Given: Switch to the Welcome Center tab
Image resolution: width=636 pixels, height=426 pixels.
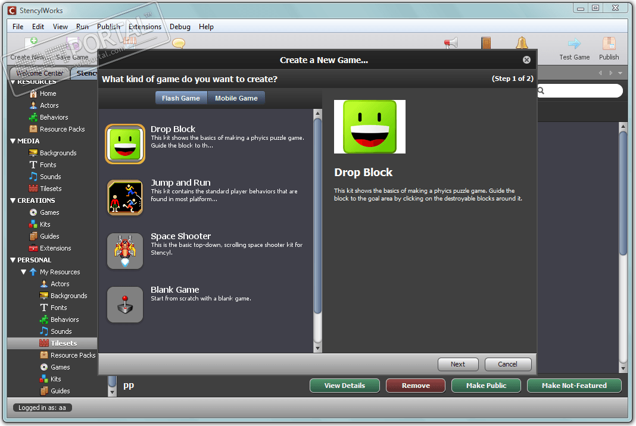Looking at the screenshot, I should (39, 73).
